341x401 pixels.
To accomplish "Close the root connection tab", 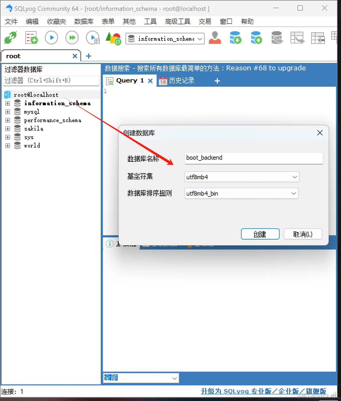I will pos(75,56).
